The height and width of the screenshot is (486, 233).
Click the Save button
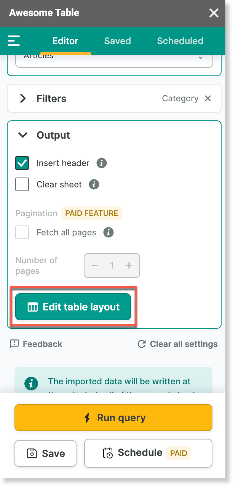(x=46, y=453)
